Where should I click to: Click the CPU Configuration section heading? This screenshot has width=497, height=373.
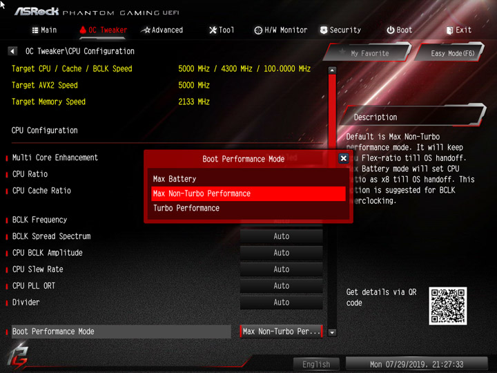[44, 131]
